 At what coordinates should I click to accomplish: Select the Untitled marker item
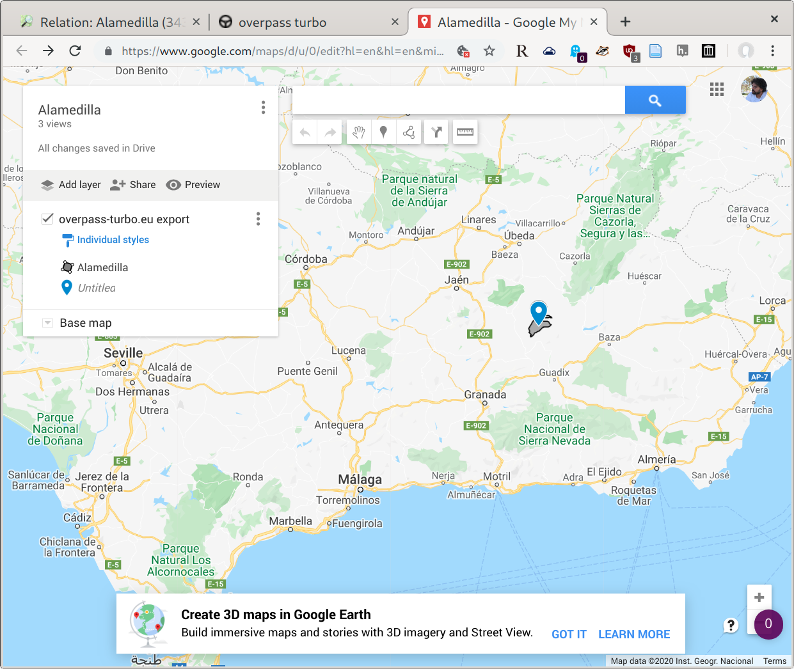[88, 288]
